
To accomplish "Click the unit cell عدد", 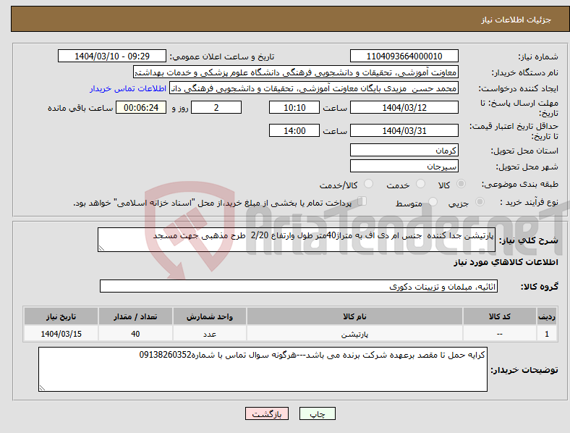I will pos(209,334).
